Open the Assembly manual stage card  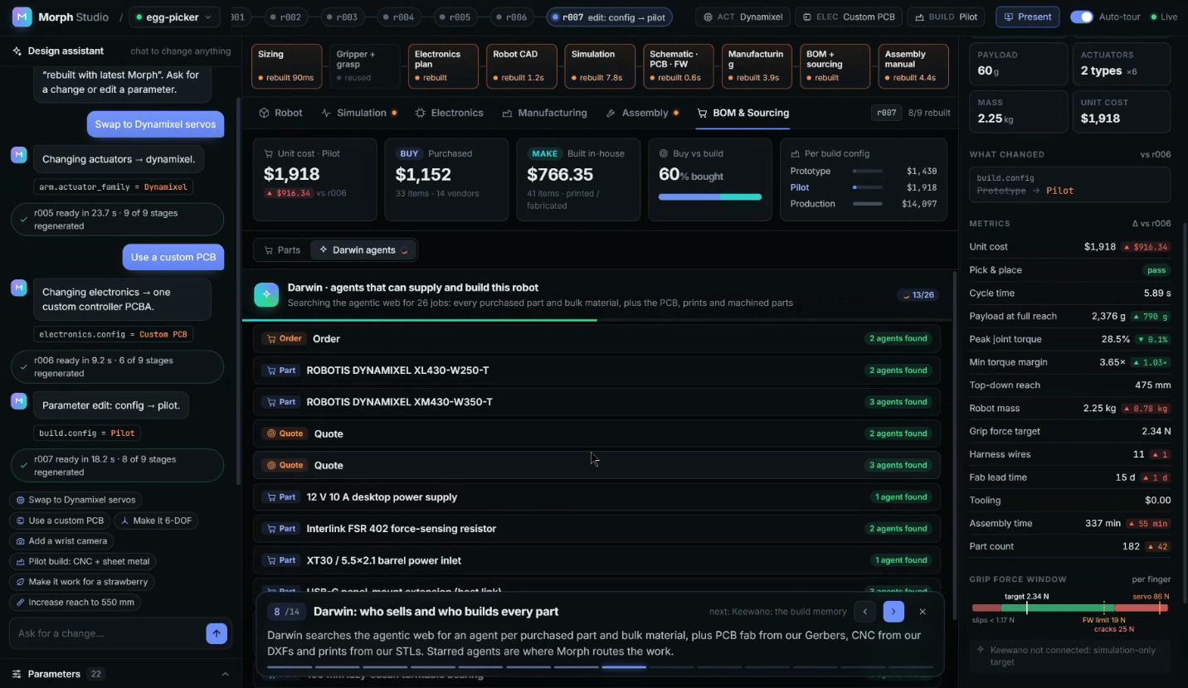coord(913,66)
